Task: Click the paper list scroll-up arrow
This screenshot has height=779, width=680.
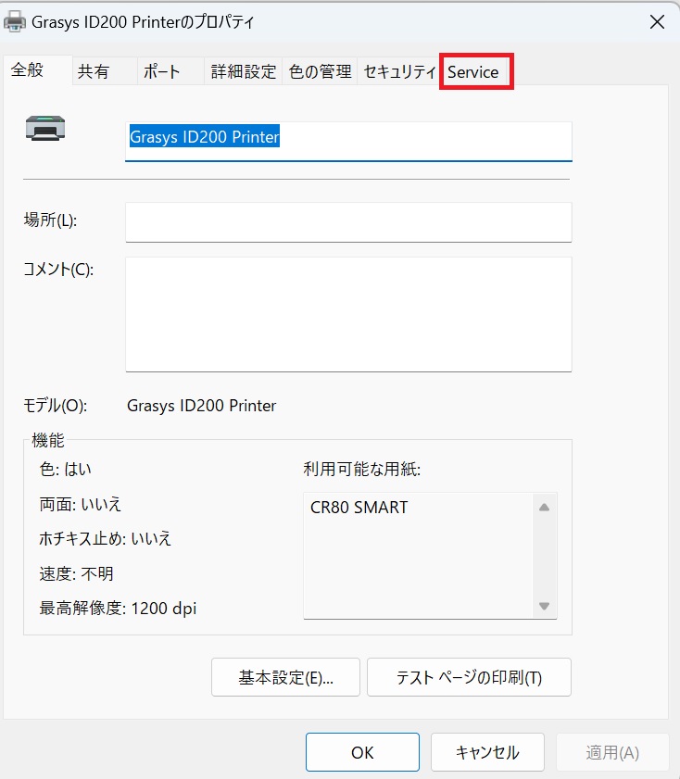Action: [545, 508]
